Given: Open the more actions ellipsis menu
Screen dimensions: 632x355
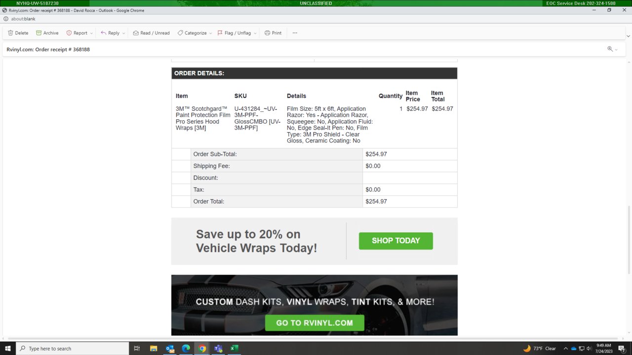Looking at the screenshot, I should pyautogui.click(x=295, y=33).
